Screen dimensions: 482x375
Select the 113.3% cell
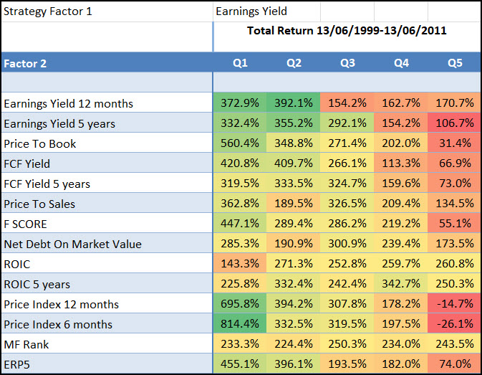tap(401, 163)
